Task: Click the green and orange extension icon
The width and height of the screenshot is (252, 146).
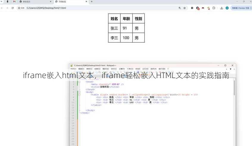Action: [x=209, y=8]
